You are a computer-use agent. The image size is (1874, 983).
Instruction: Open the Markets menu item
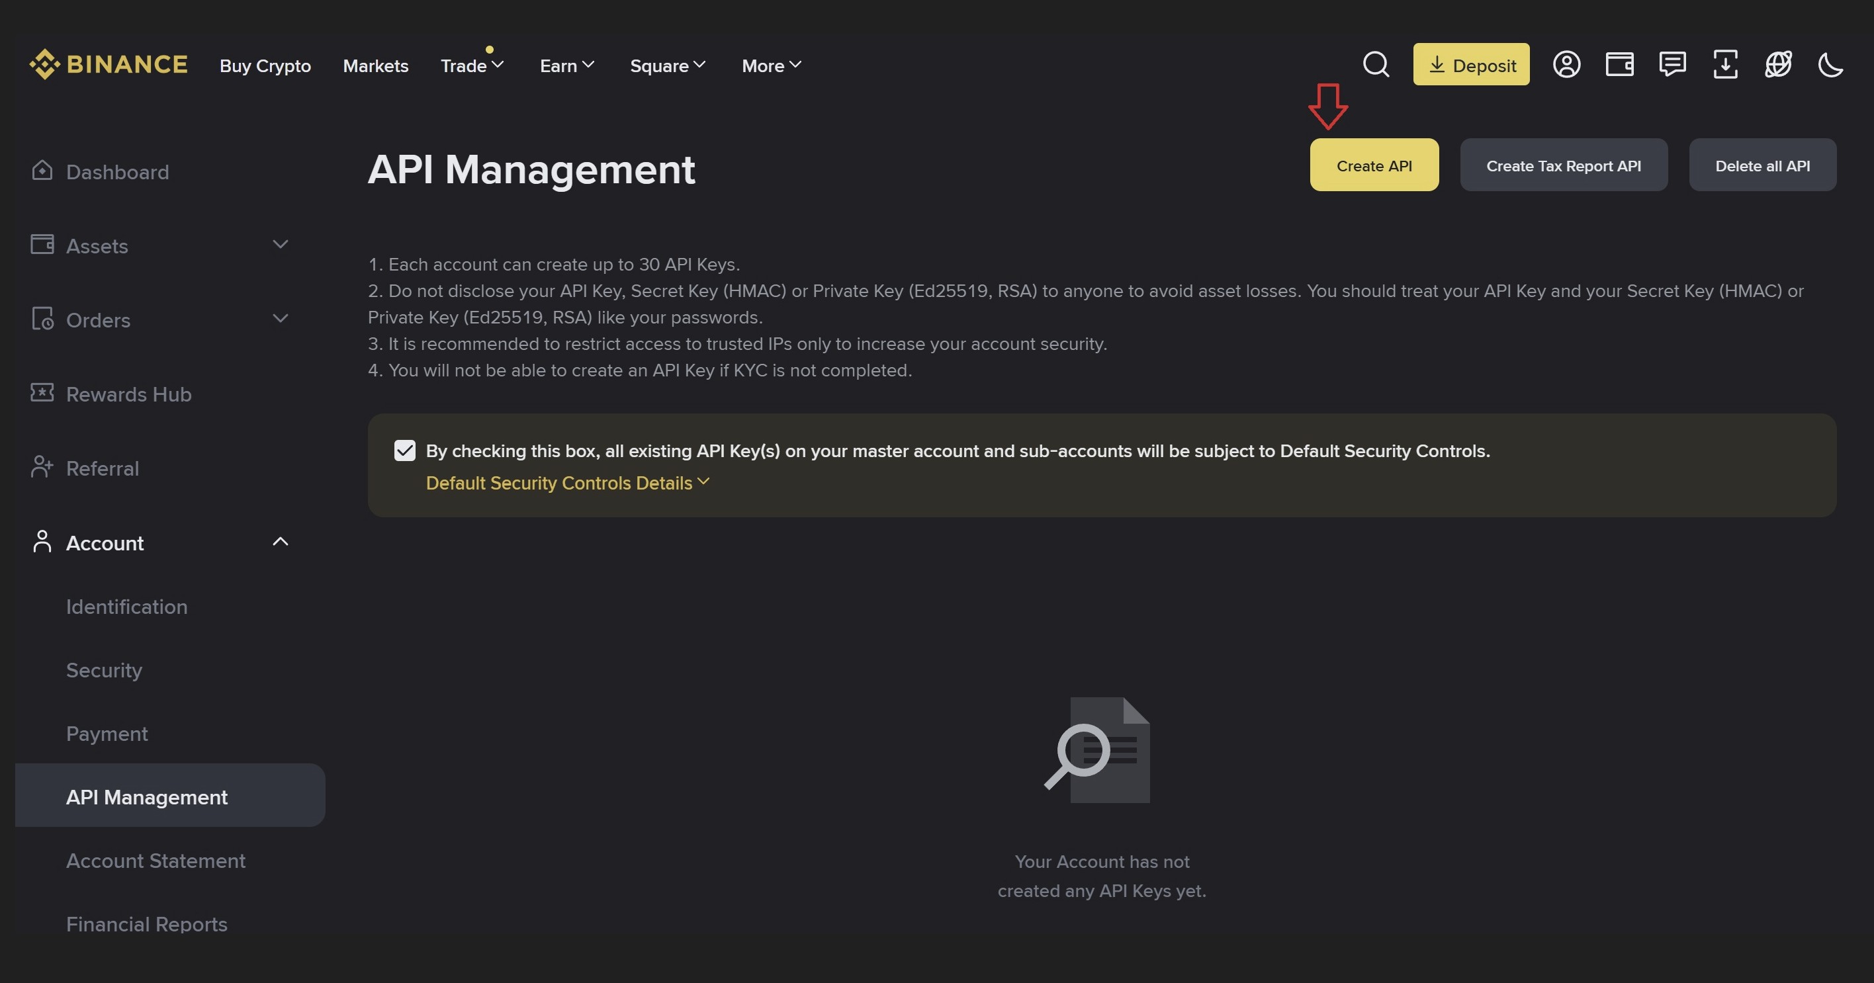tap(375, 66)
